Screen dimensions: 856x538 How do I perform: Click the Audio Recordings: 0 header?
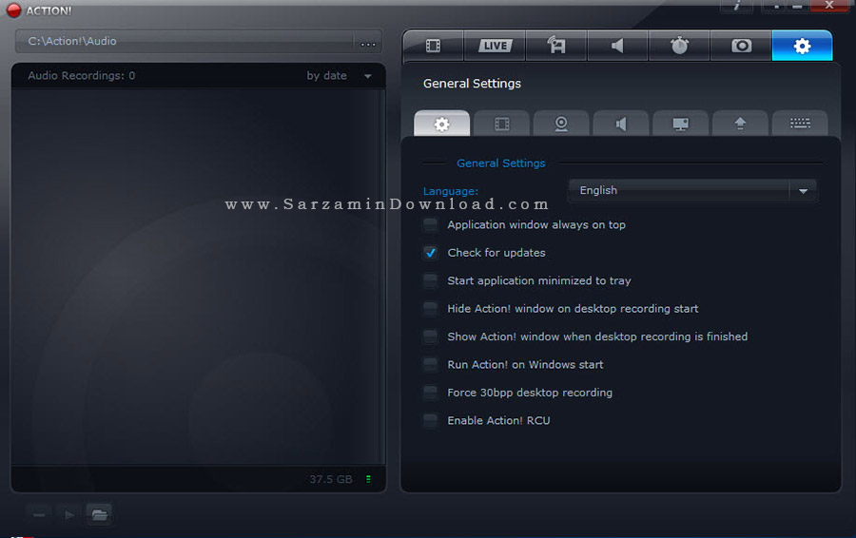(x=82, y=76)
